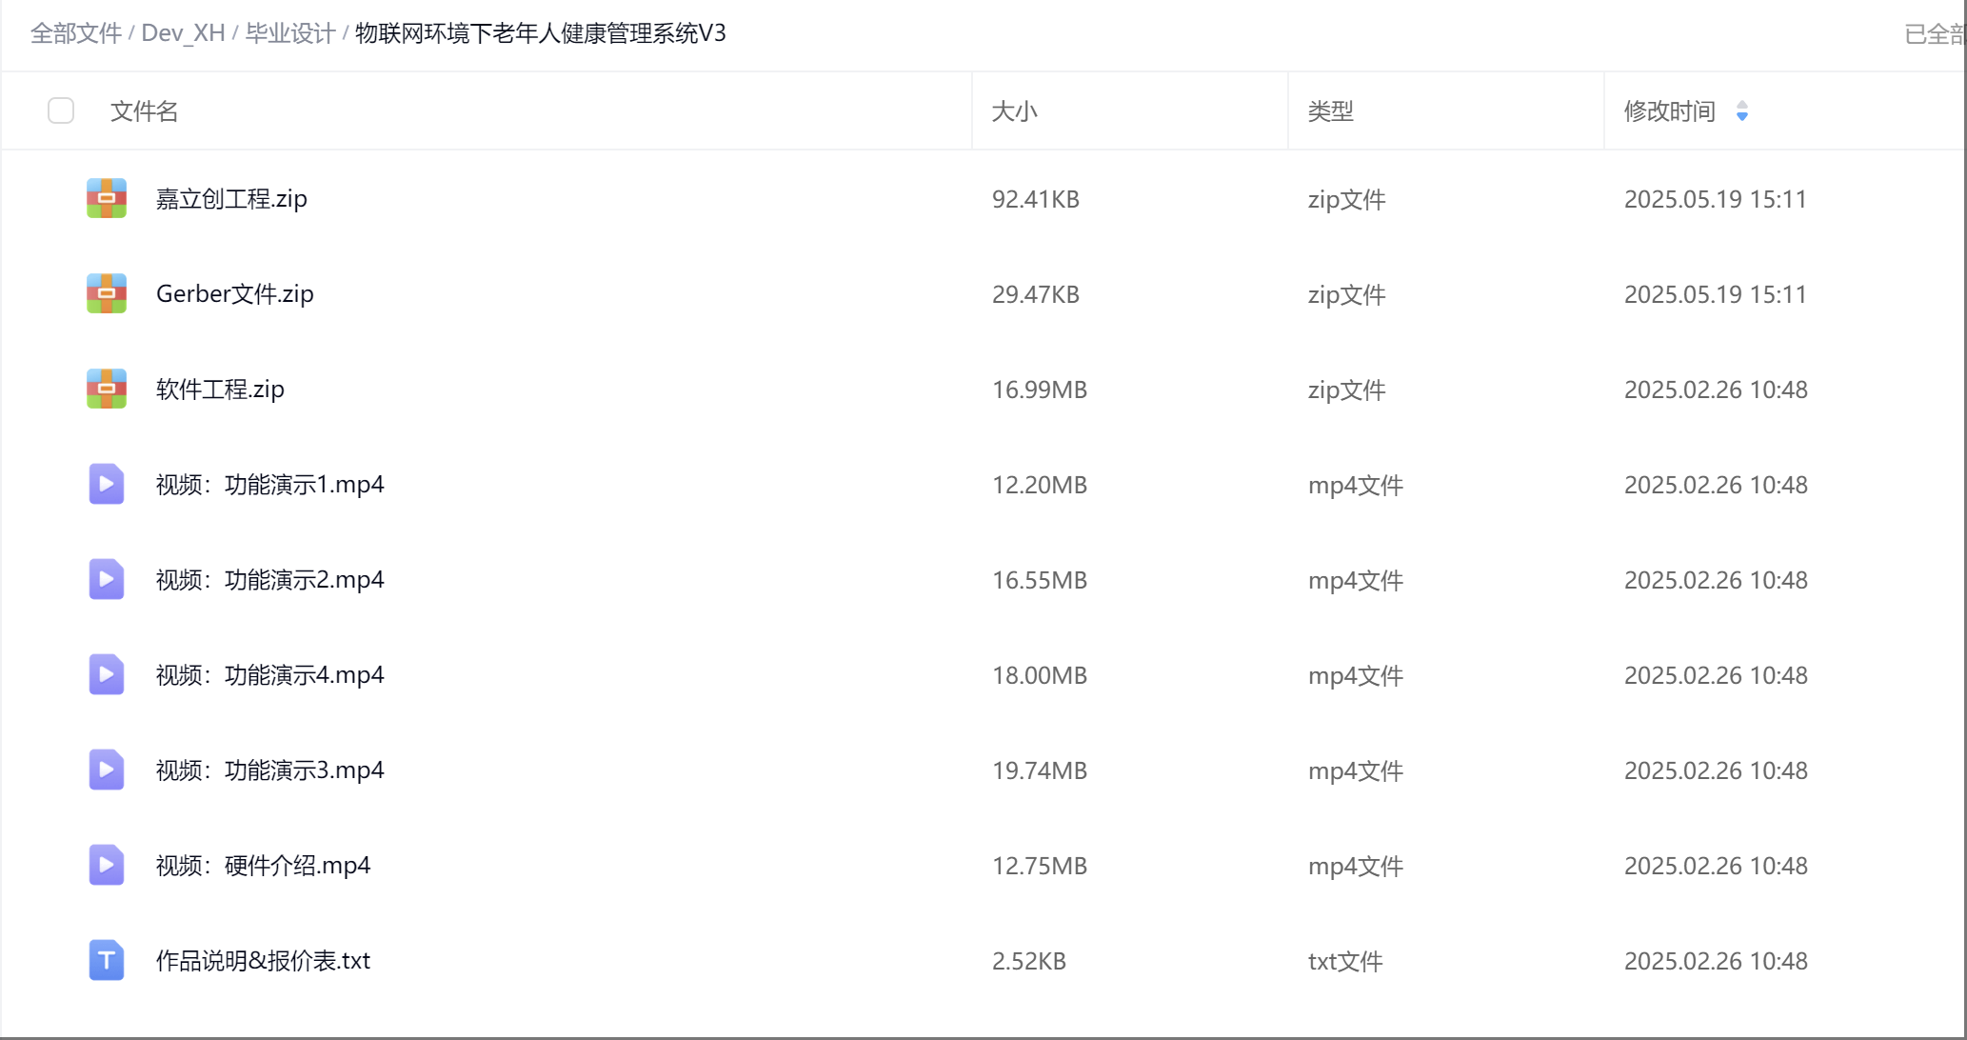Click the size value 18.00MB
Viewport: 1967px width, 1040px height.
click(x=1040, y=675)
